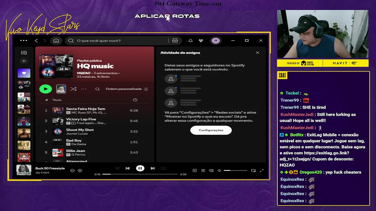Open the Browse icon in search bar
This screenshot has height=211, width=376.
tap(175, 40)
